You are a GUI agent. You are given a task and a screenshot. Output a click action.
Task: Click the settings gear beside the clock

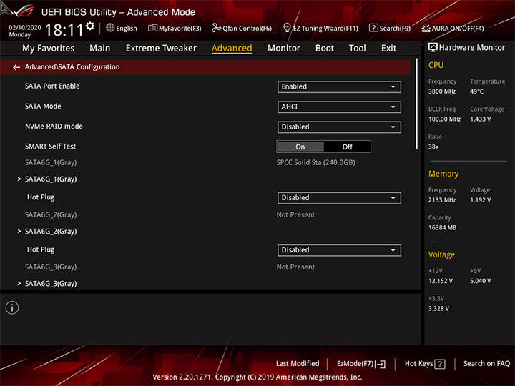(90, 26)
